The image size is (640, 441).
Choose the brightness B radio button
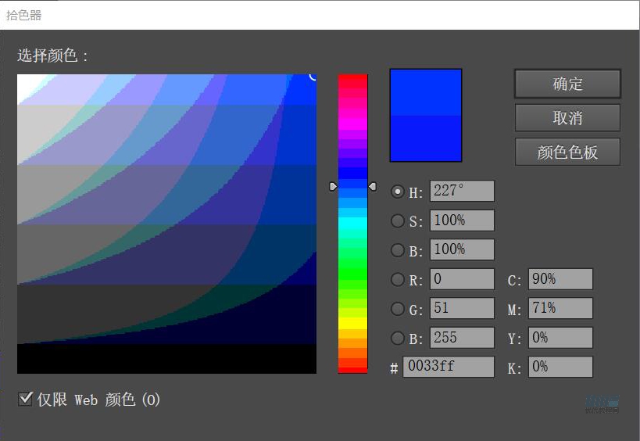click(398, 250)
